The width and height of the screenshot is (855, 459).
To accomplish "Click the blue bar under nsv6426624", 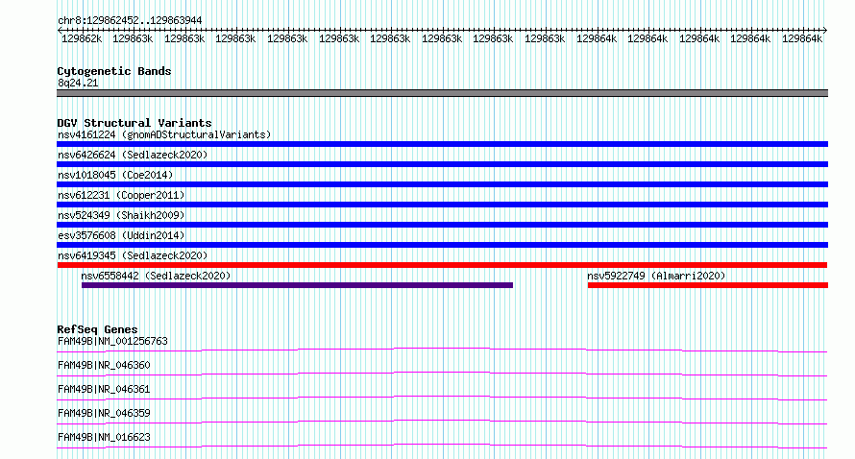I will [442, 164].
